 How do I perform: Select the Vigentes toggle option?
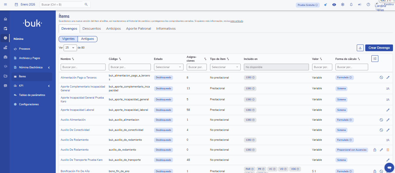[x=68, y=39]
